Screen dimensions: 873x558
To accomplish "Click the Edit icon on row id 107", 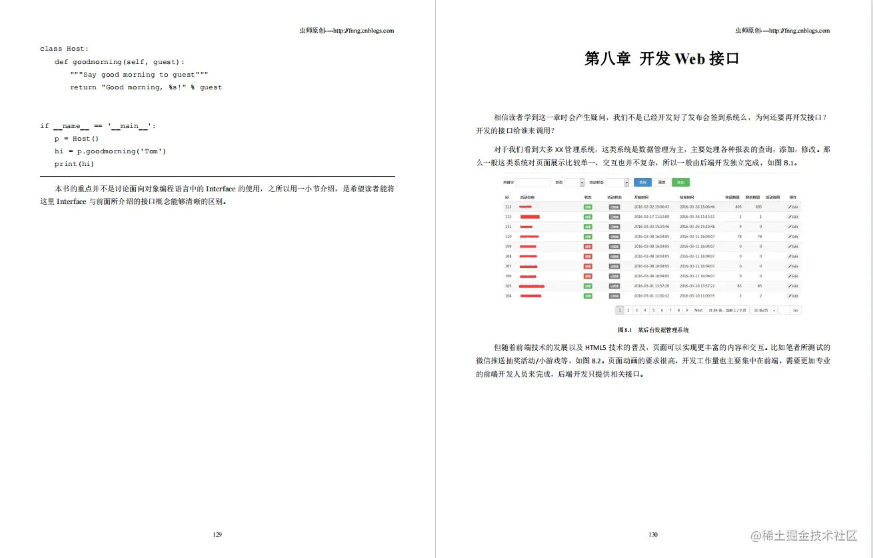I will [x=792, y=266].
